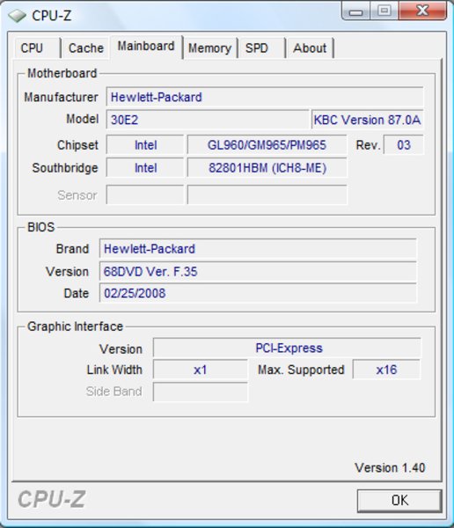Image resolution: width=454 pixels, height=528 pixels.
Task: Click the Link Width label
Action: 114,370
